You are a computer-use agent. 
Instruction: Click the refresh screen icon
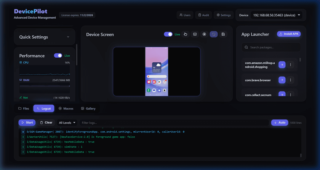[214, 34]
